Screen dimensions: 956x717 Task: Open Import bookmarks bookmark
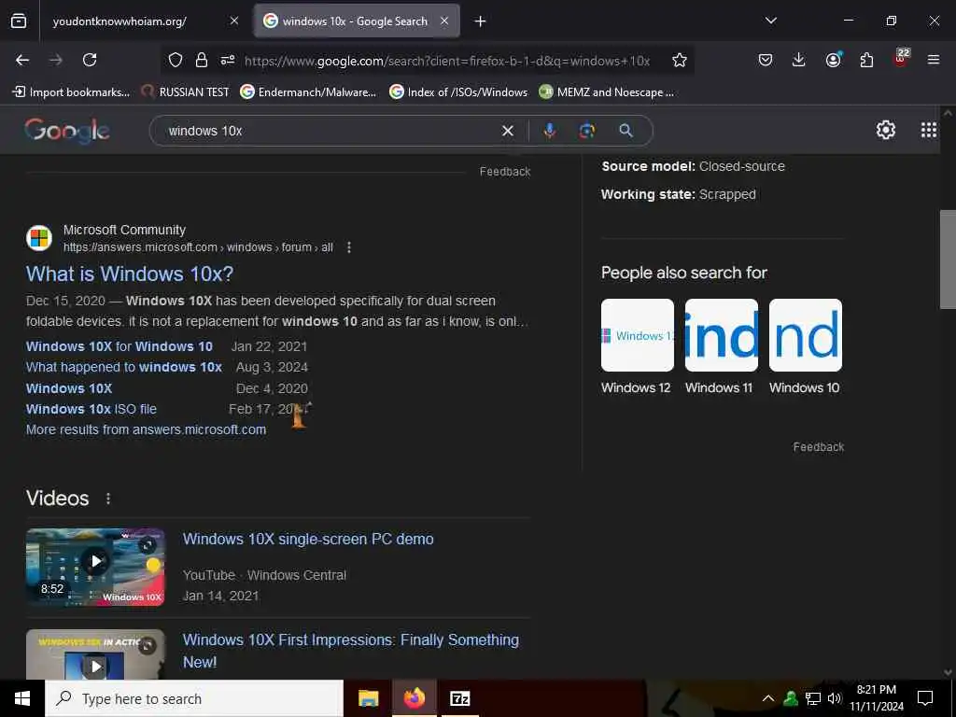tap(71, 92)
